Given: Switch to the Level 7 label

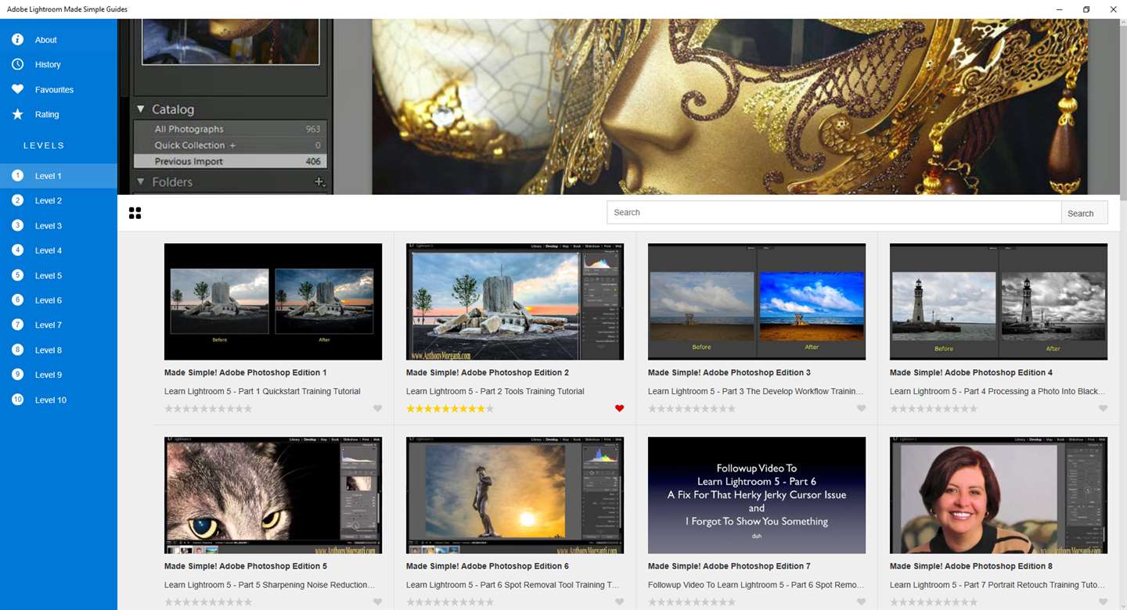Looking at the screenshot, I should tap(49, 325).
